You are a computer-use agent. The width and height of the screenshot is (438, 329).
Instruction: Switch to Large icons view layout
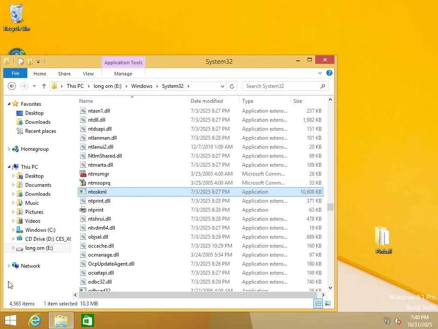click(x=328, y=304)
